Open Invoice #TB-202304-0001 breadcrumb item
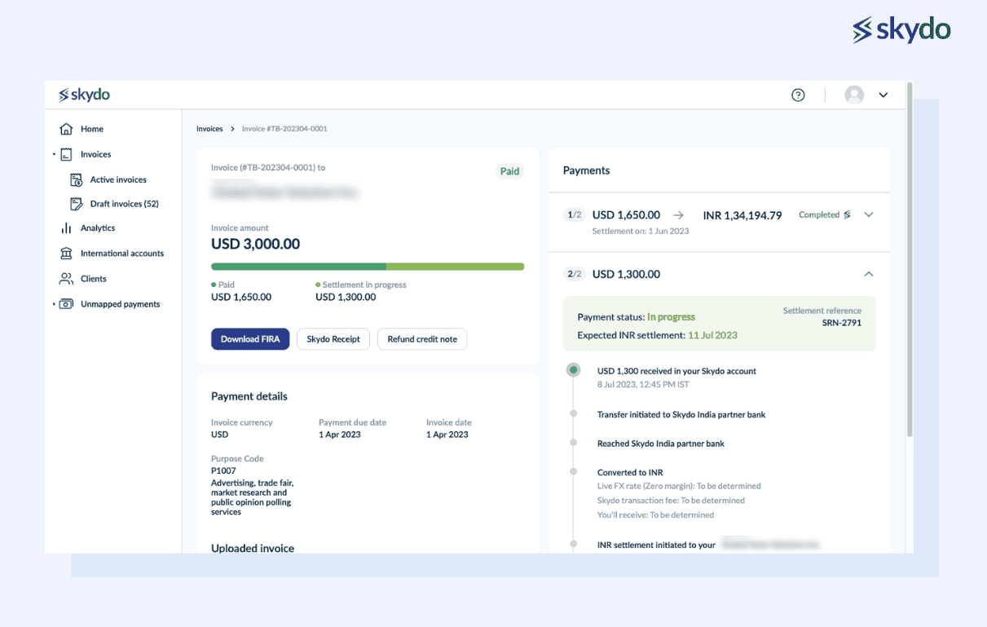Image resolution: width=987 pixels, height=627 pixels. click(283, 128)
